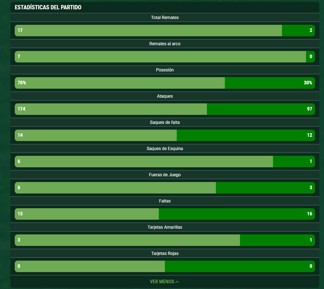Viewport: 324px width, 289px height.
Task: Click the Saques de falta 12 segment
Action: (246, 135)
